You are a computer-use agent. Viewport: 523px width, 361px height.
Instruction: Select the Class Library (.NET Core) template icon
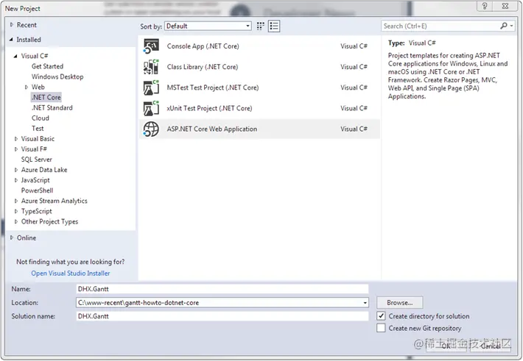click(151, 67)
